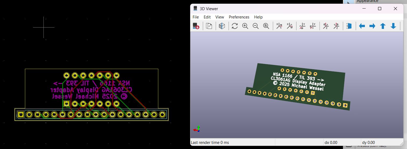Open the View menu
This screenshot has width=407, height=149.
pos(219,17)
